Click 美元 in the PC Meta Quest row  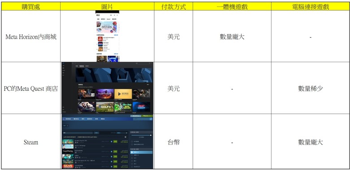point(174,89)
